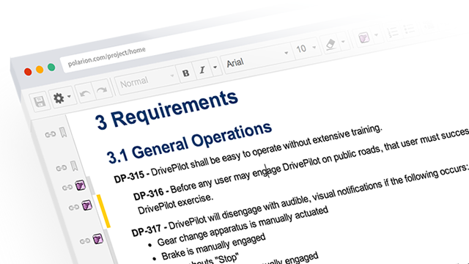Click the polarion.com/project/home address bar

107,56
